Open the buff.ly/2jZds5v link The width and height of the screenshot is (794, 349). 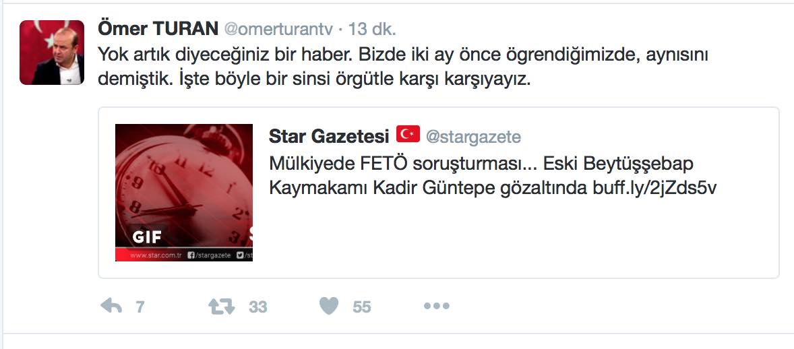tap(654, 188)
